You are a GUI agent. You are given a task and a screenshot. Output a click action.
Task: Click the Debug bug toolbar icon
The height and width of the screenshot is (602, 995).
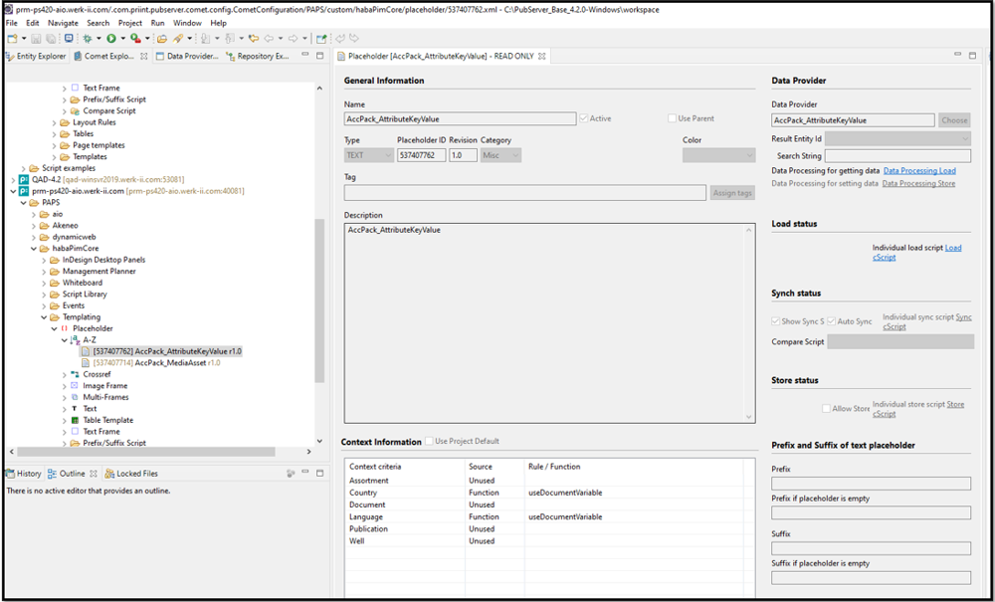89,38
